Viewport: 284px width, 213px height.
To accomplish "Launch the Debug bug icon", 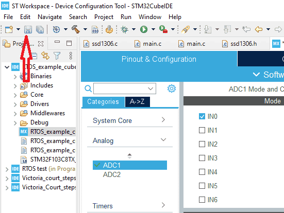I will [124, 29].
